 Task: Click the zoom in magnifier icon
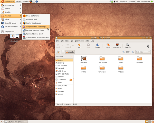[x=133, y=52]
